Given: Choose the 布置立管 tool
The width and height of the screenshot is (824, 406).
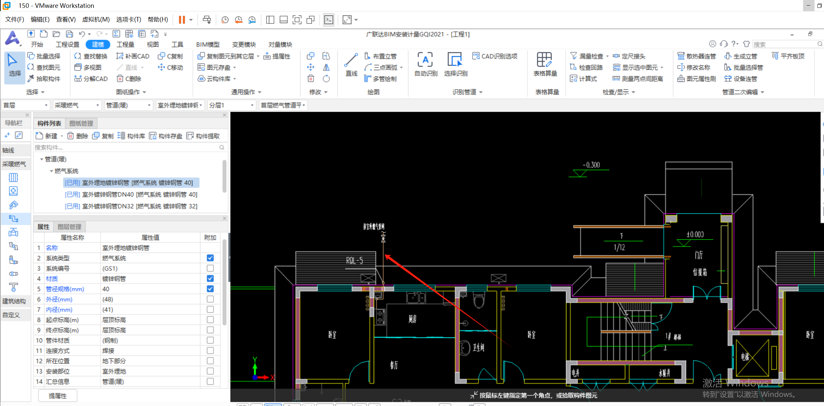Looking at the screenshot, I should coord(380,56).
